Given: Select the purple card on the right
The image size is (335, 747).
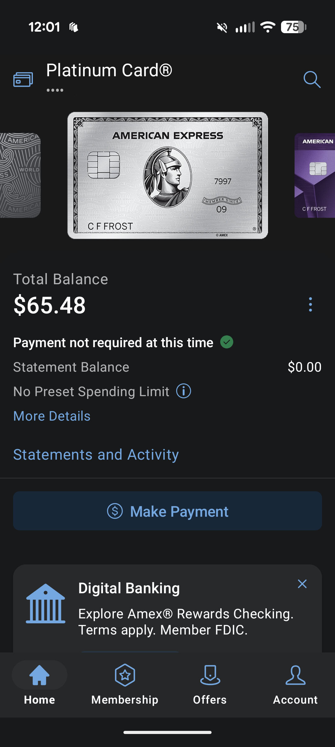Looking at the screenshot, I should pyautogui.click(x=315, y=175).
